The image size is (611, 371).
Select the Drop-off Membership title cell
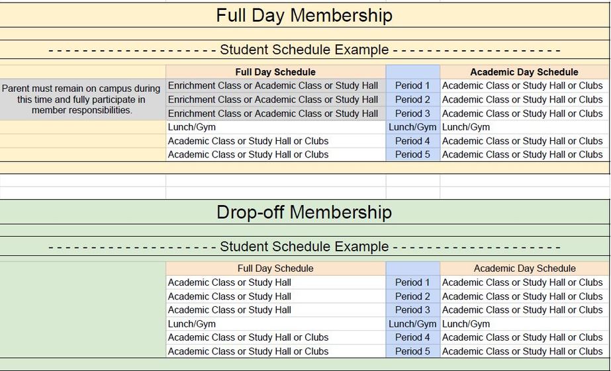[305, 212]
